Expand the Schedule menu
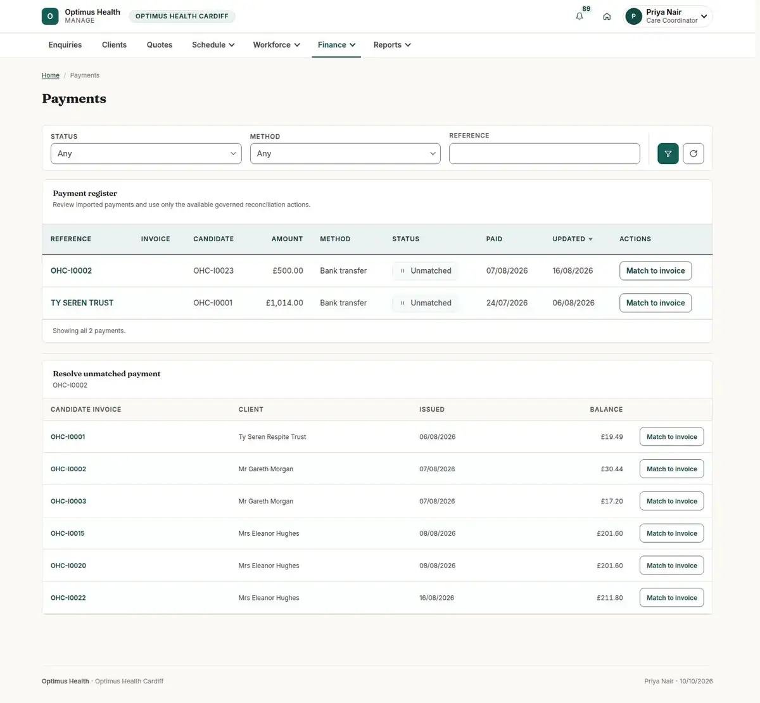The height and width of the screenshot is (703, 760). (213, 45)
